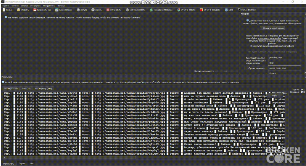Click the Проект выполняется status label

pyautogui.click(x=205, y=71)
